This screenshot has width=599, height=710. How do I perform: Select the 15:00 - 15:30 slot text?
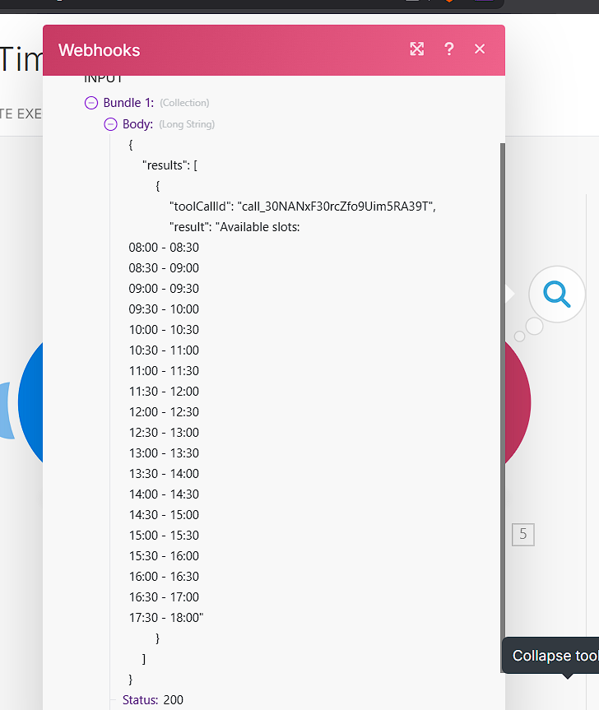164,536
